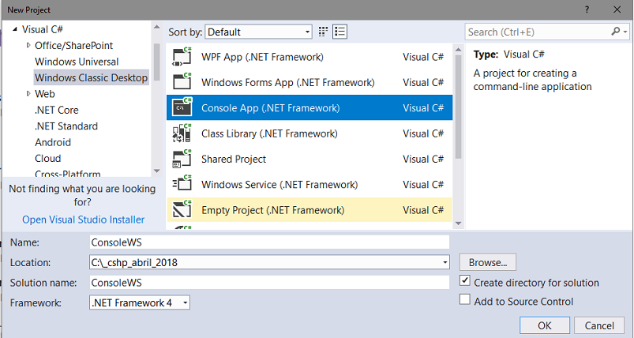
Task: Open Visual Studio Installer link
Action: pos(83,220)
